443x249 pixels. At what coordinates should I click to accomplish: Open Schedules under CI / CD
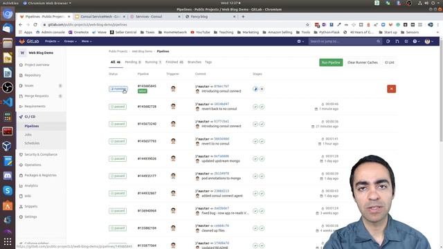pyautogui.click(x=32, y=143)
